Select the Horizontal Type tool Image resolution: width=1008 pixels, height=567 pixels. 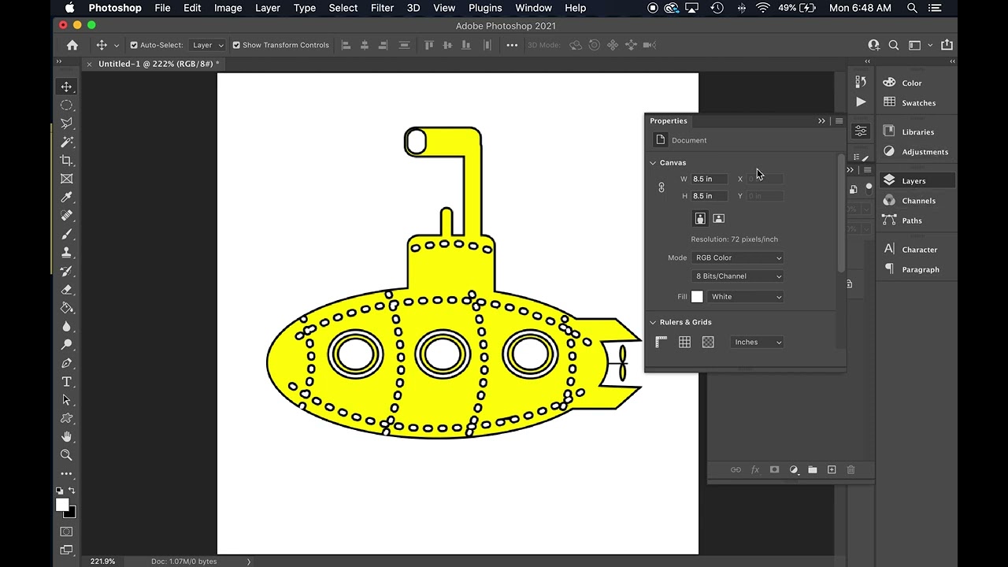(67, 381)
